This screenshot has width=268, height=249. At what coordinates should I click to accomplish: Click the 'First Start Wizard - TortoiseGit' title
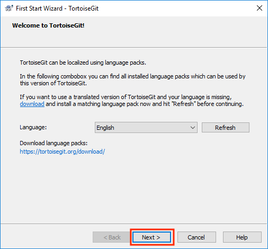point(57,8)
